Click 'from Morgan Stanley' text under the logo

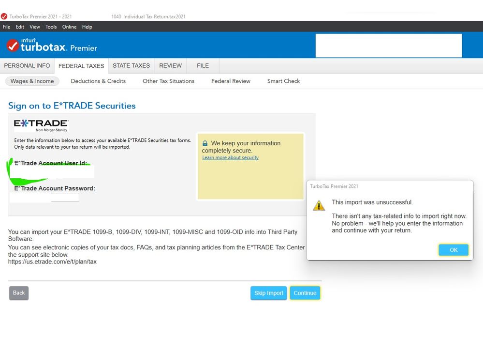point(51,130)
